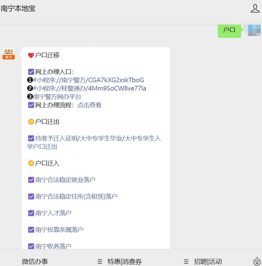Open the 招聘|活动 menu
The width and height of the screenshot is (262, 266).
208,261
